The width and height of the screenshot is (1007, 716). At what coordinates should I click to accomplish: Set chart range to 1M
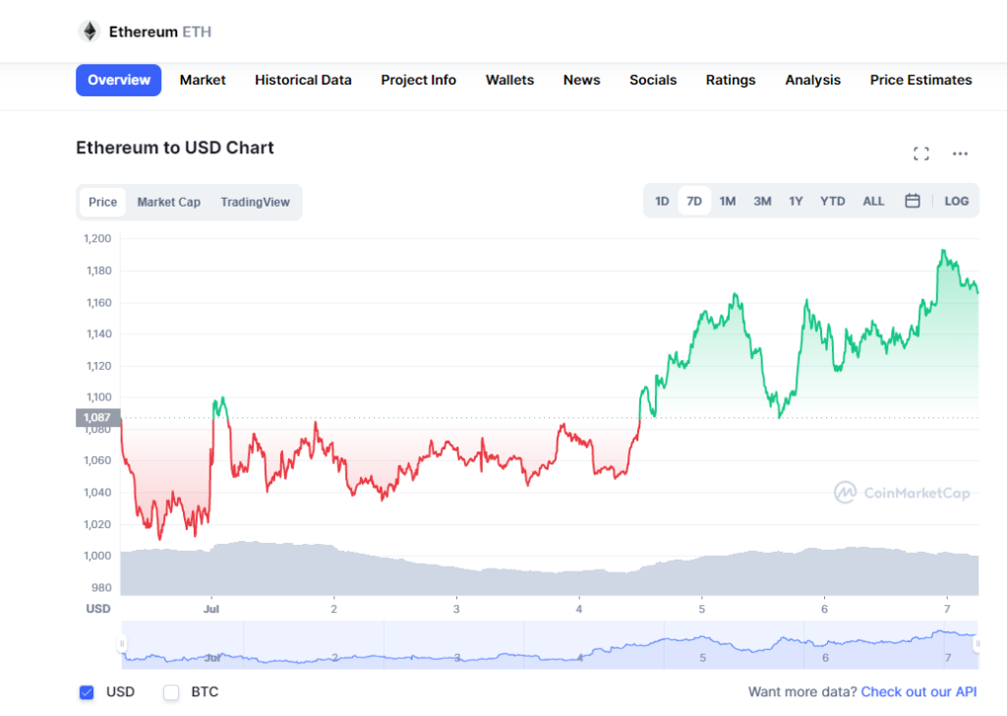(727, 201)
